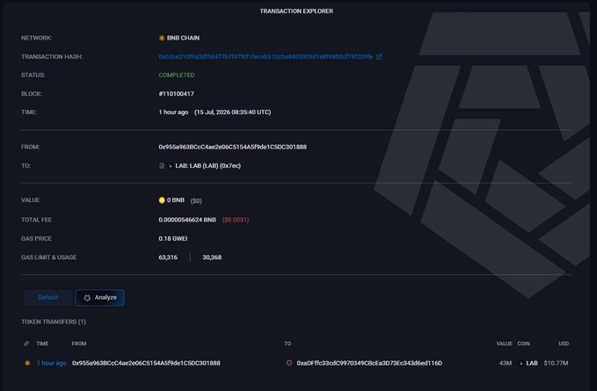
Task: Click the TOKEN TRANSFERS (1) heading
Action: [54, 322]
